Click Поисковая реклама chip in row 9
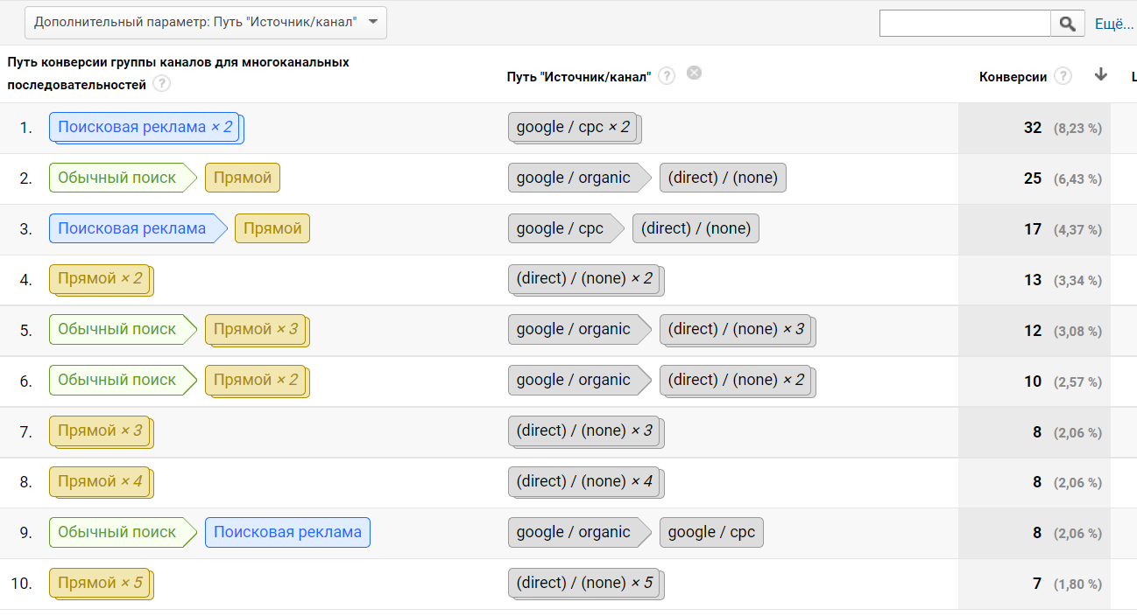This screenshot has width=1137, height=616. tap(287, 533)
